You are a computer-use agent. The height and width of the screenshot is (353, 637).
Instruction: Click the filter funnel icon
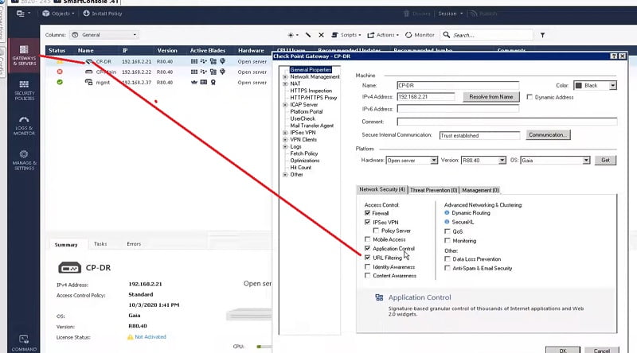tap(542, 35)
